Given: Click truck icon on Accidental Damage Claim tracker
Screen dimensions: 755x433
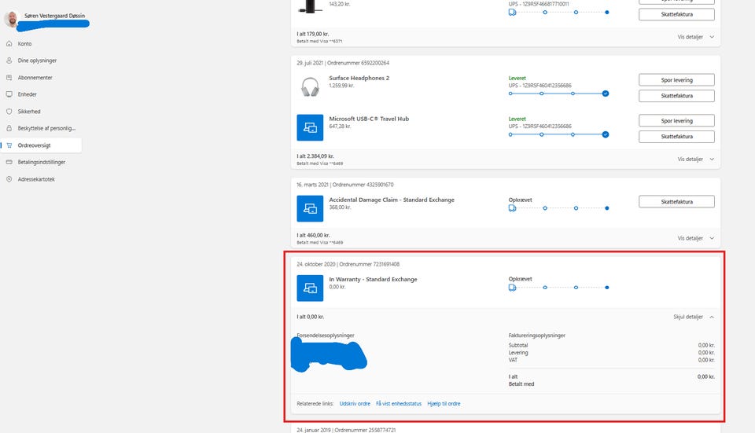Looking at the screenshot, I should tap(512, 207).
